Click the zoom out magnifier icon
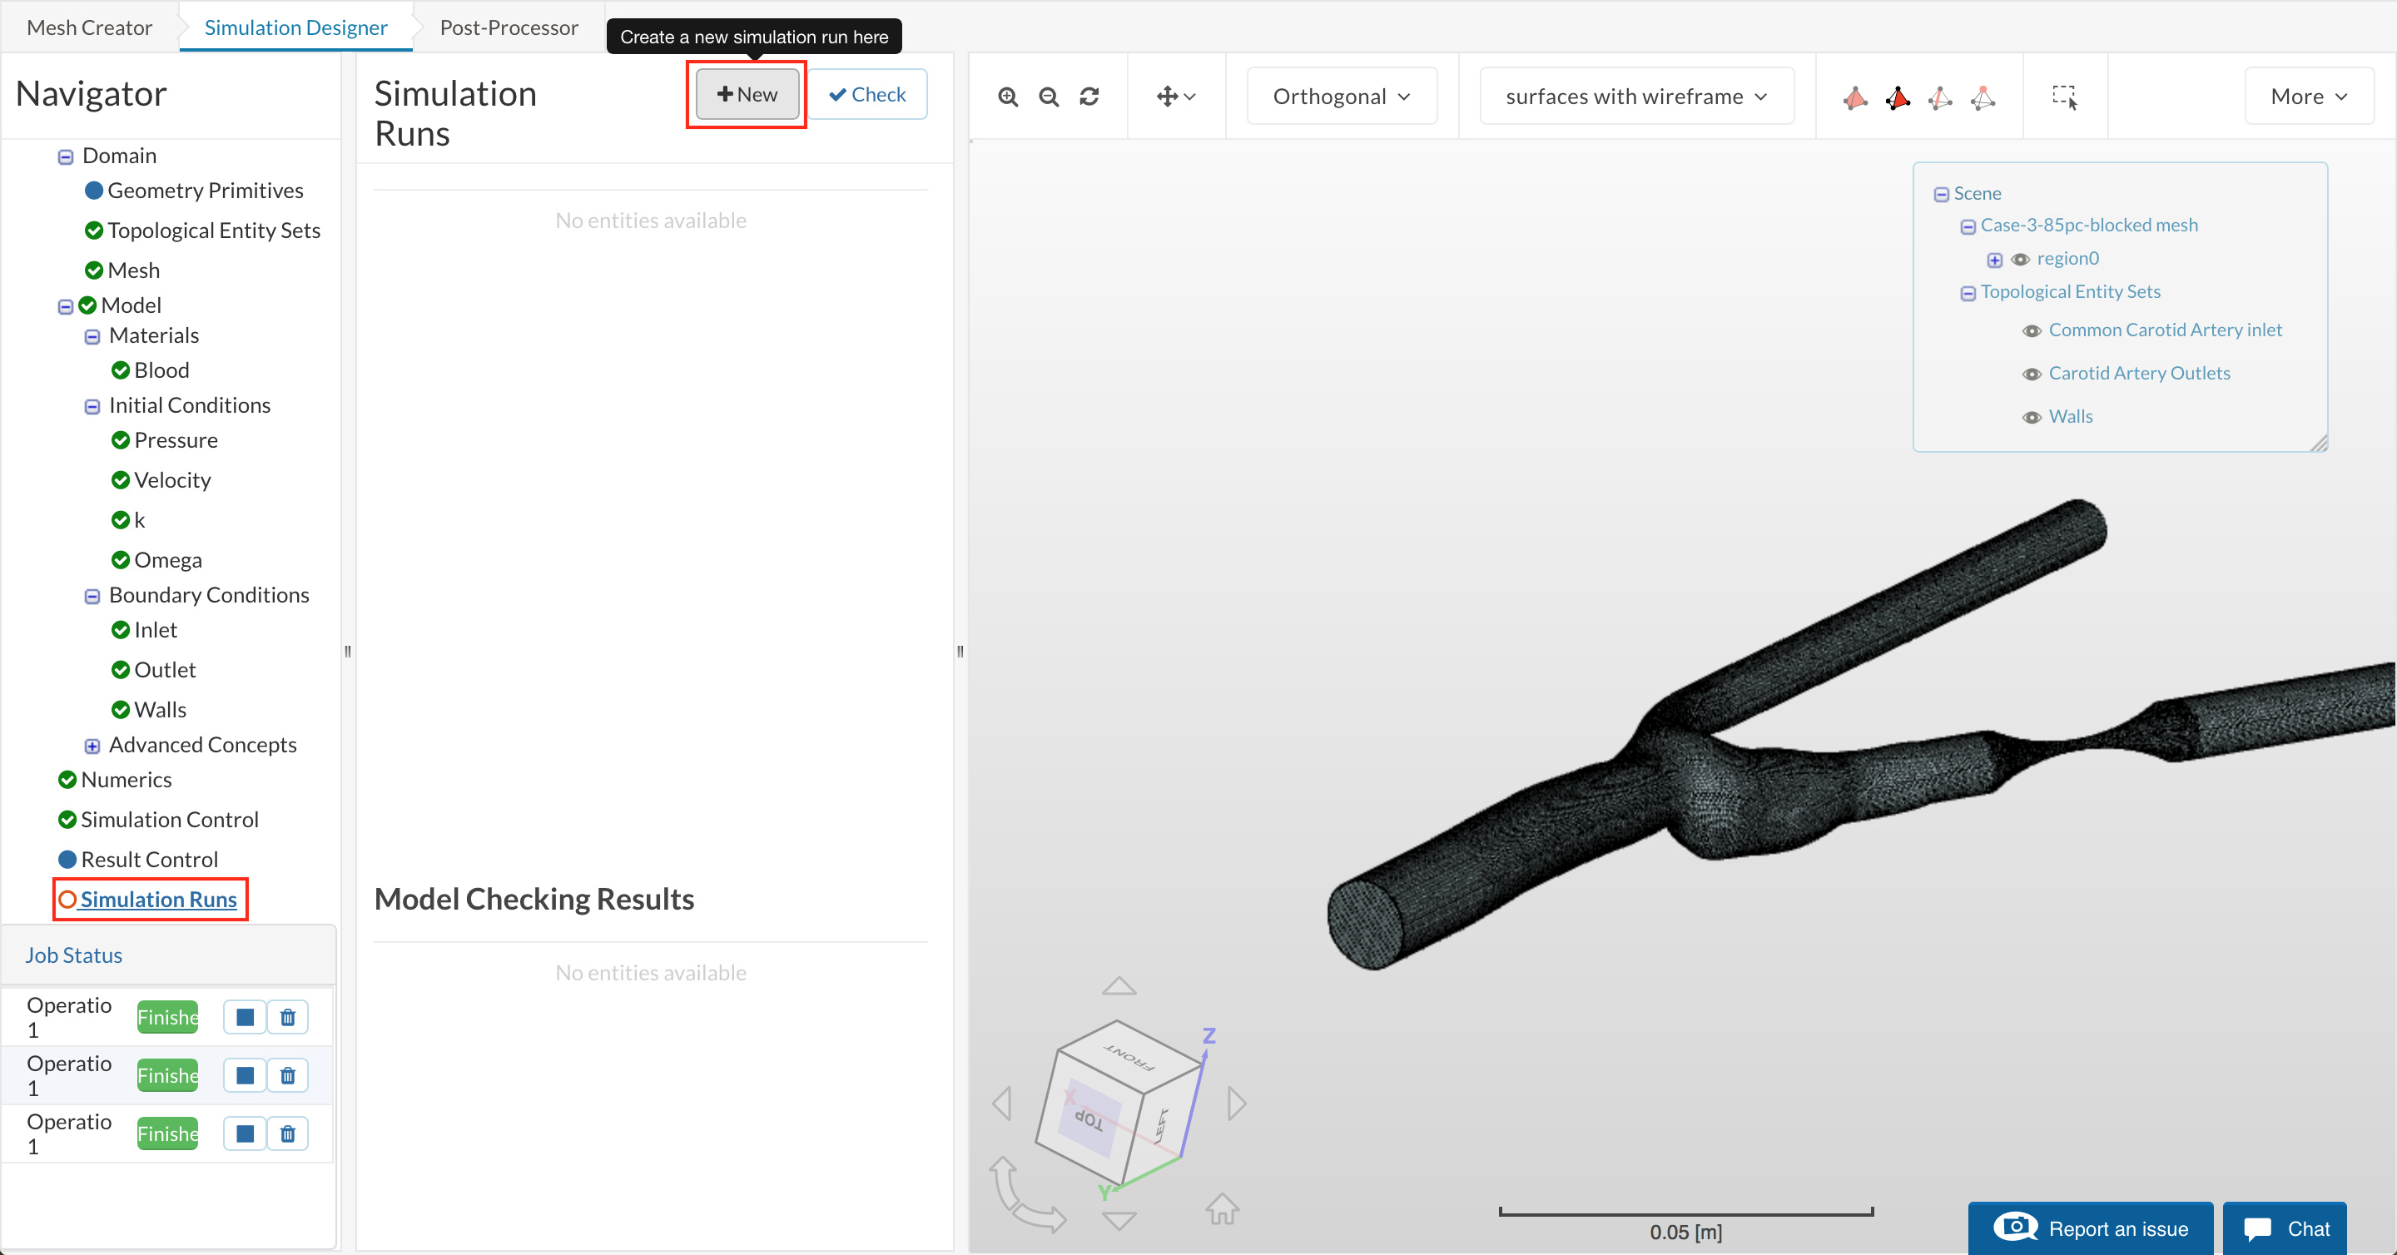 [x=1049, y=97]
